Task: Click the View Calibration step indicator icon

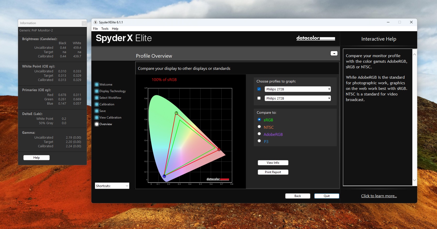Action: 97,118
